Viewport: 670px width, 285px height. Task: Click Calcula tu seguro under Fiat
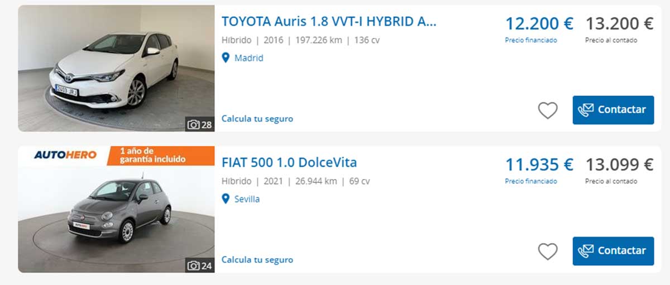coord(257,260)
